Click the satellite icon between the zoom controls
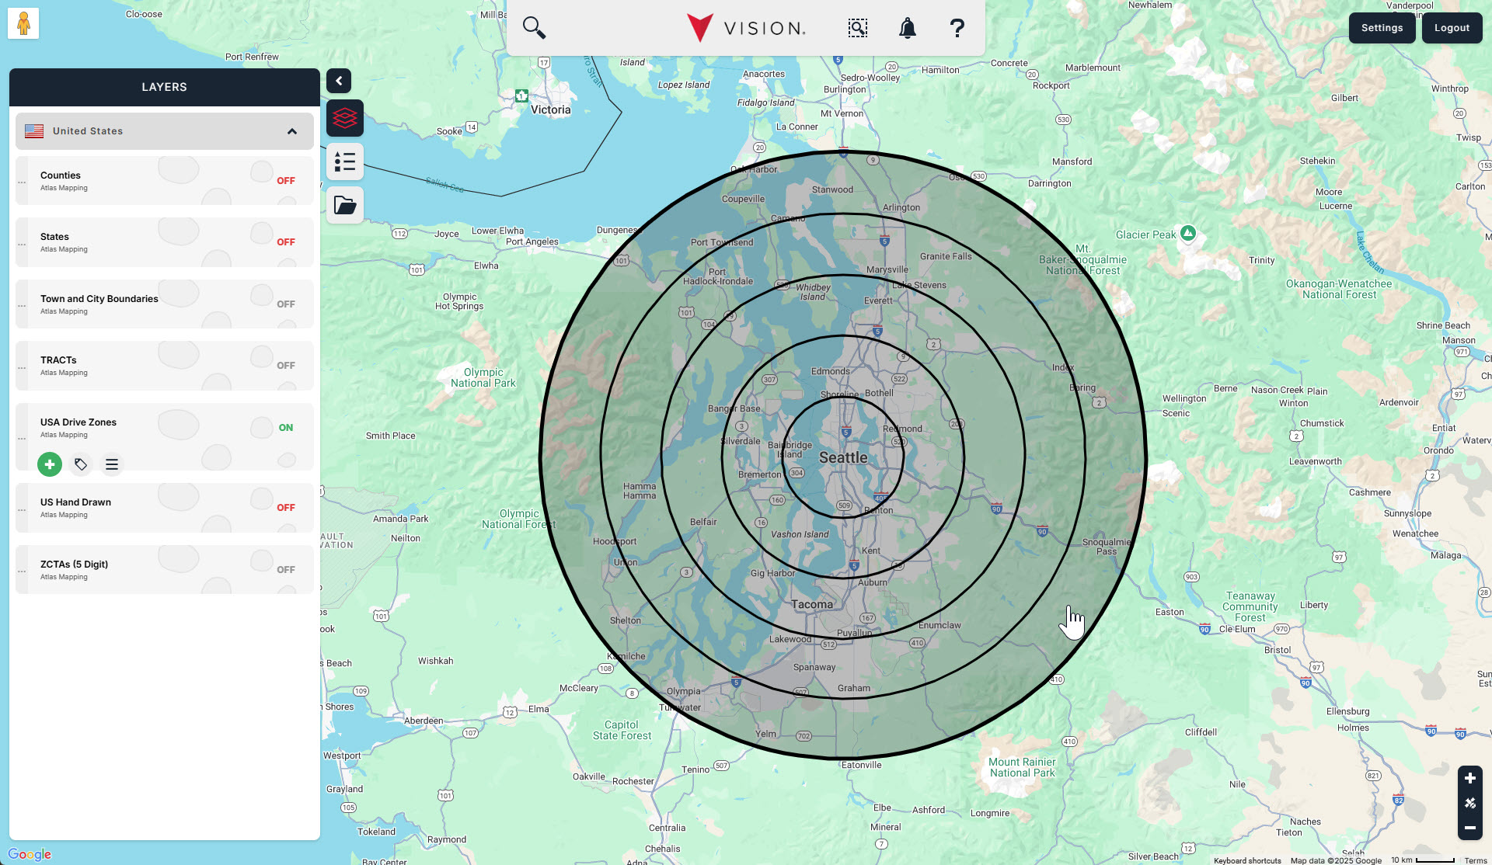Image resolution: width=1492 pixels, height=865 pixels. tap(1470, 803)
